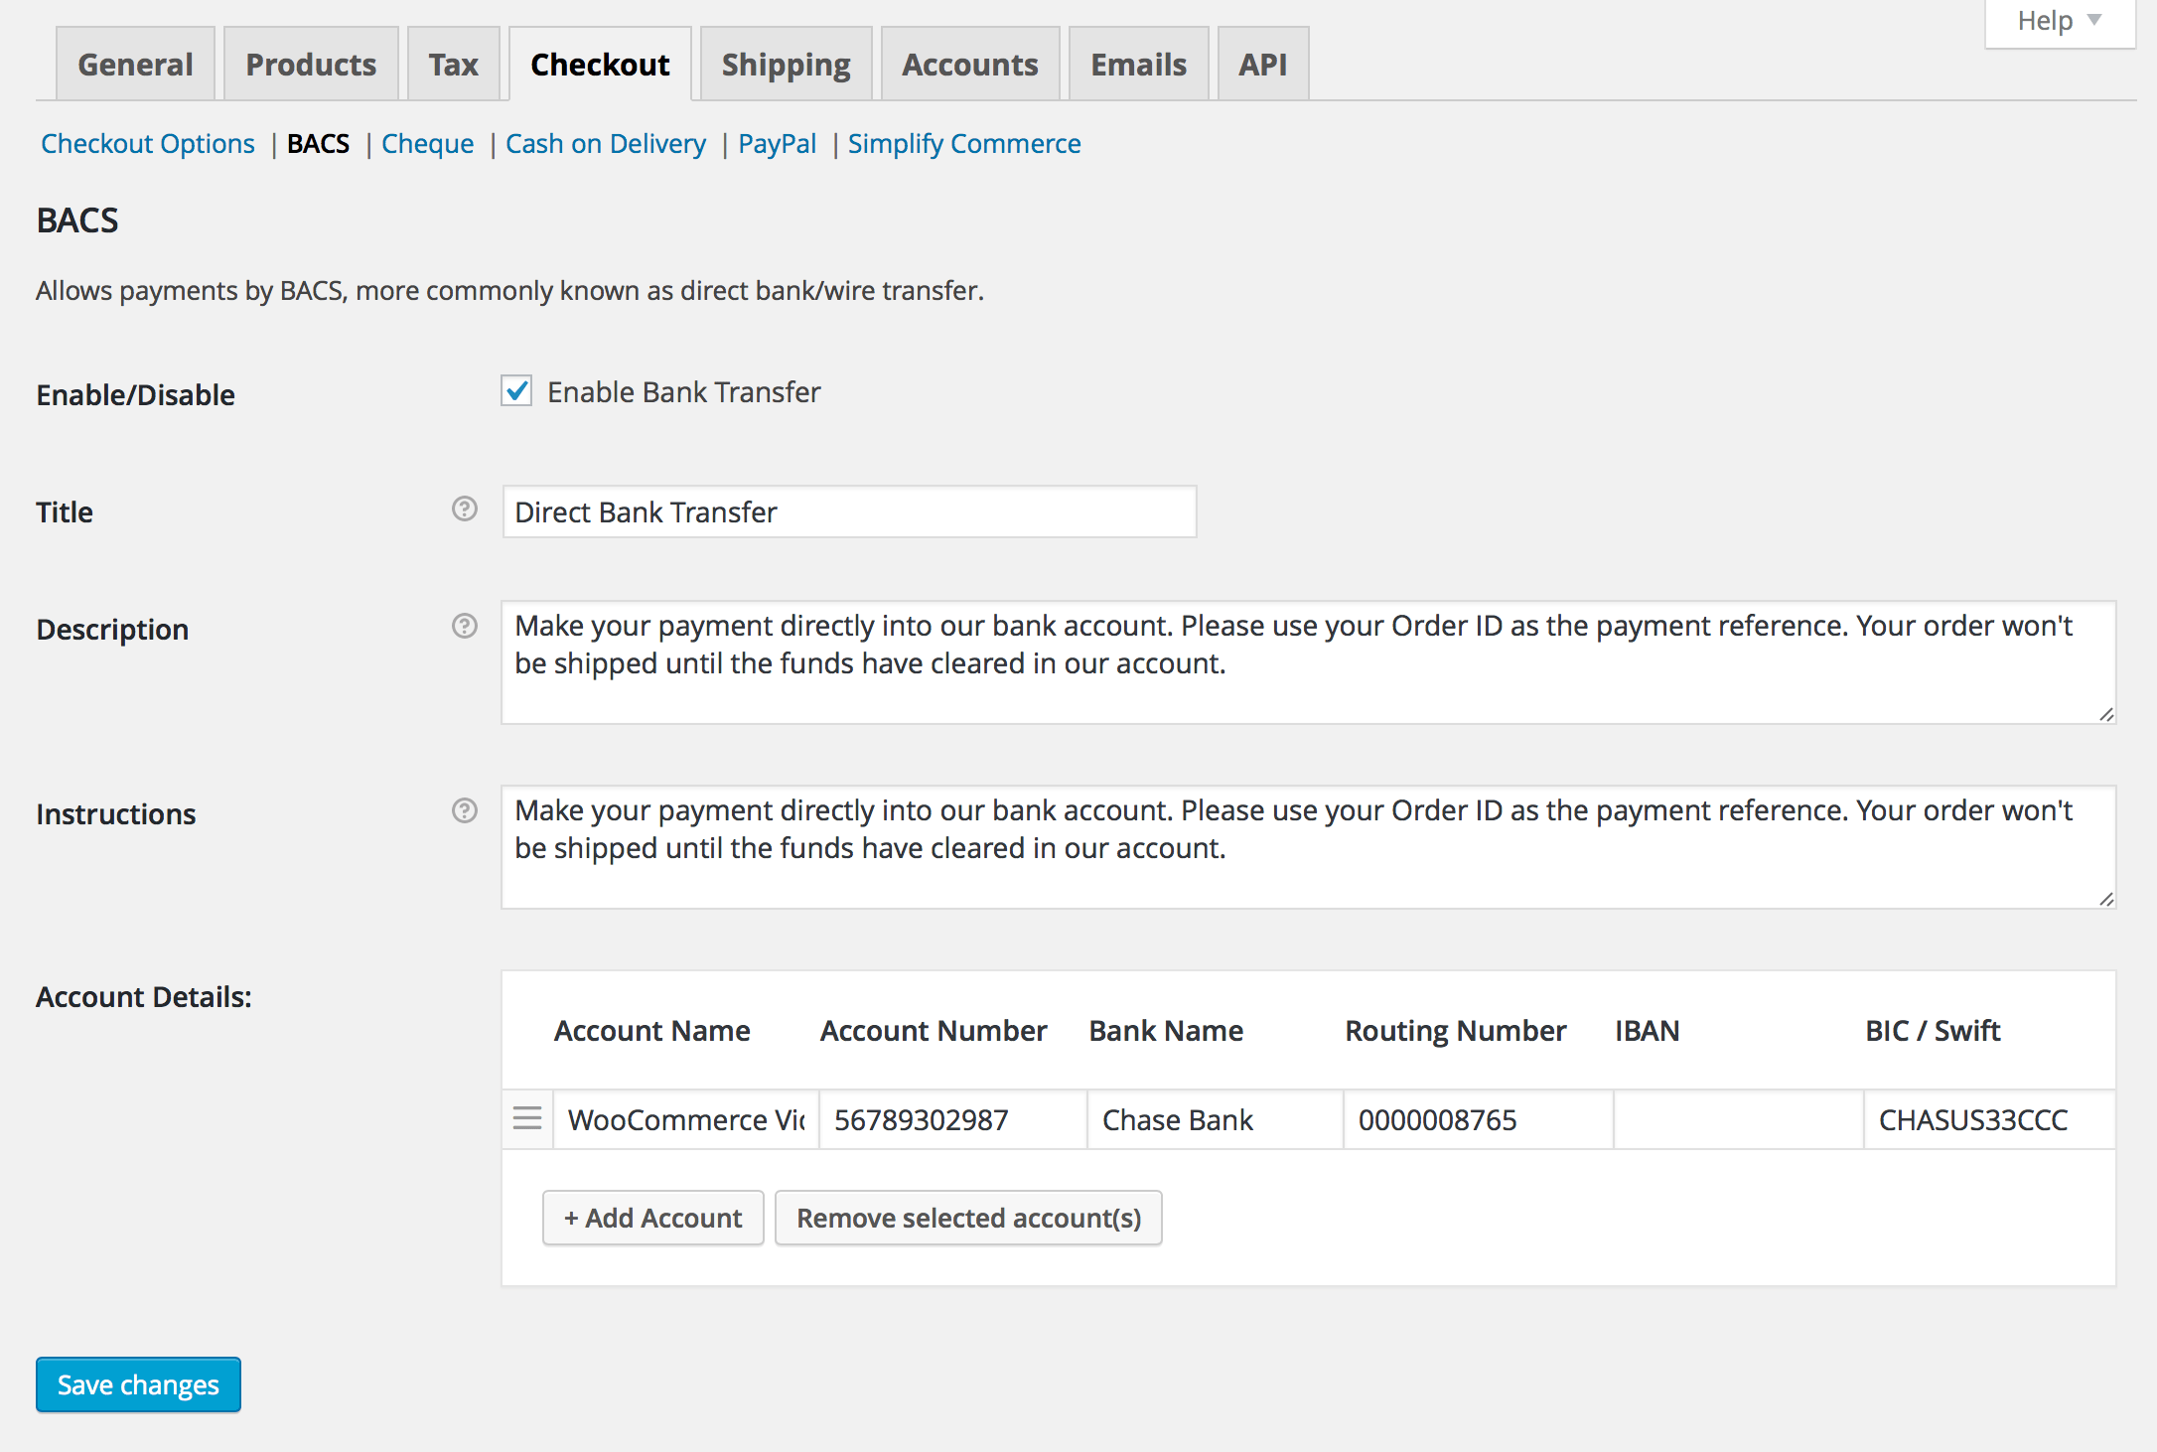
Task: Click the CHASUS33CCC BIC / Swift field
Action: (x=1988, y=1120)
